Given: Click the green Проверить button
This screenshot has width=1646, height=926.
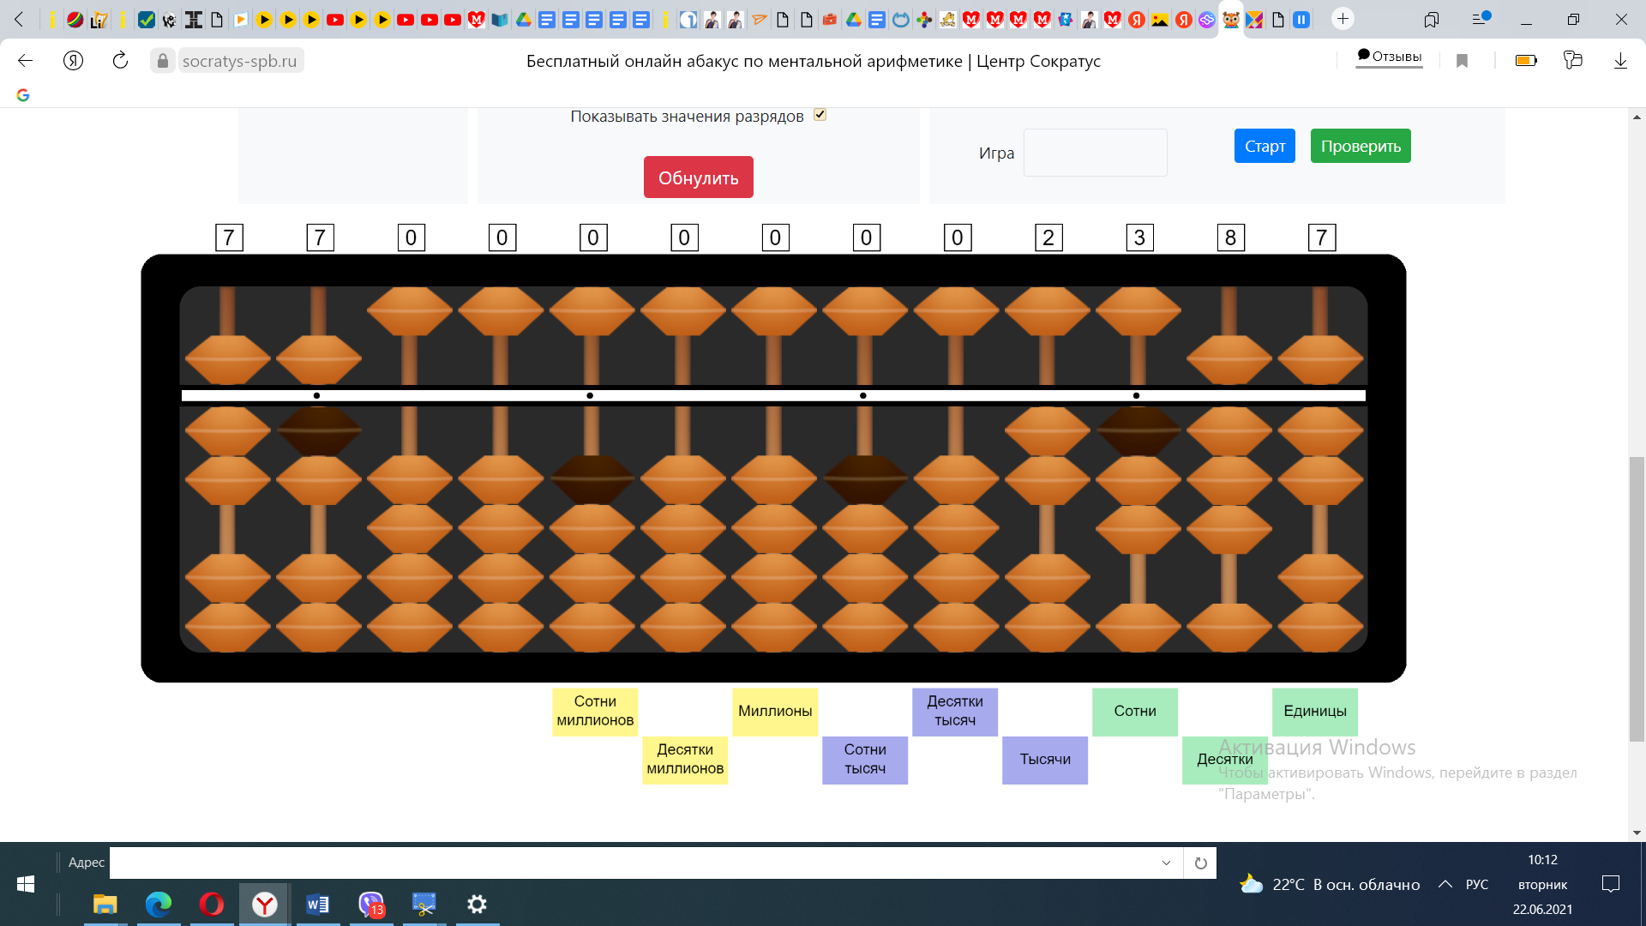Looking at the screenshot, I should [x=1361, y=146].
